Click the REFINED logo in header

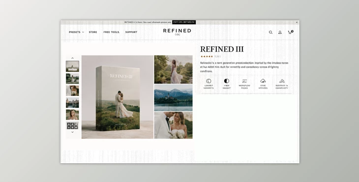pos(177,32)
